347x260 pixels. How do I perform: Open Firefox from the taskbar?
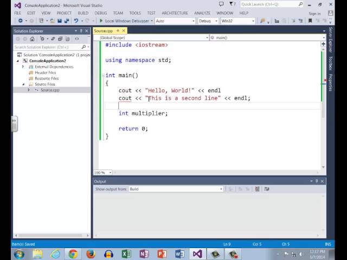pyautogui.click(x=91, y=254)
